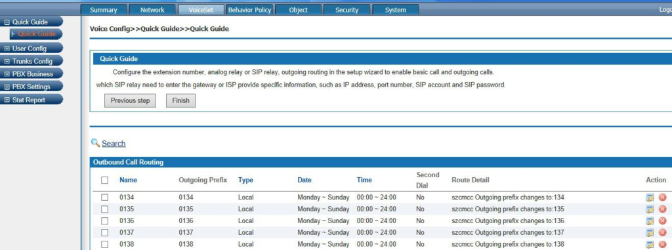Click the Outgoing Prefix column header
Viewport: 672px width, 250px height.
[x=203, y=180]
